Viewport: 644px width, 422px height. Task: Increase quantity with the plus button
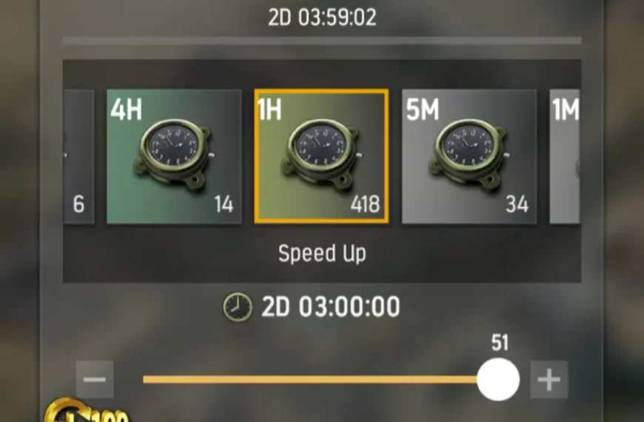pos(549,379)
